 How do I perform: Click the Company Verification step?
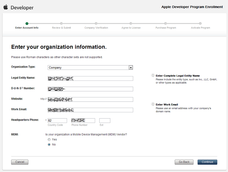[x=96, y=26]
